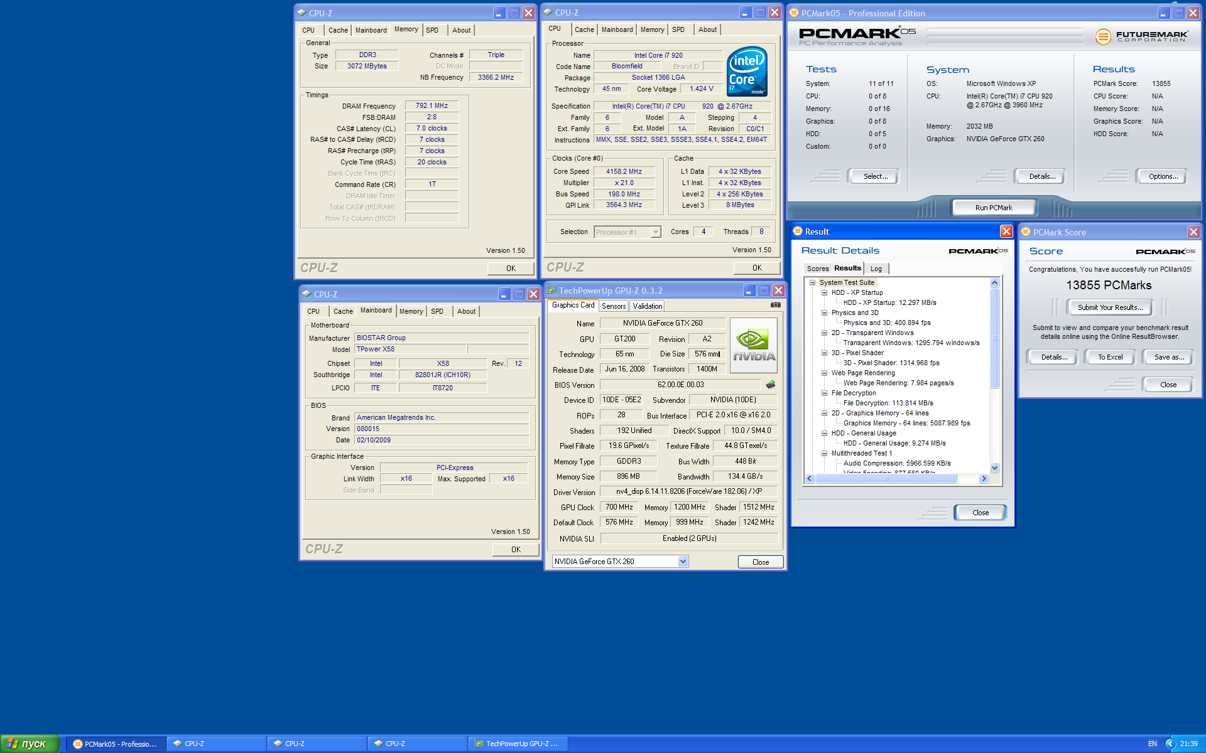This screenshot has height=753, width=1206.
Task: Click Close in the Result window
Action: pyautogui.click(x=980, y=513)
